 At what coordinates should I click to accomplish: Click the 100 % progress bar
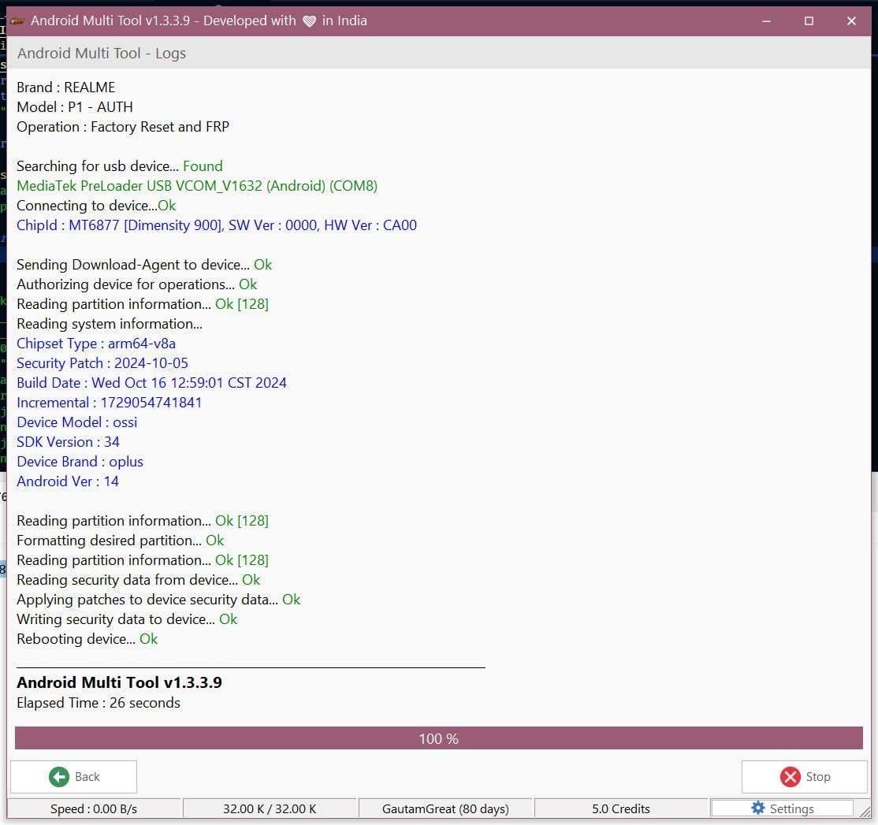[439, 738]
